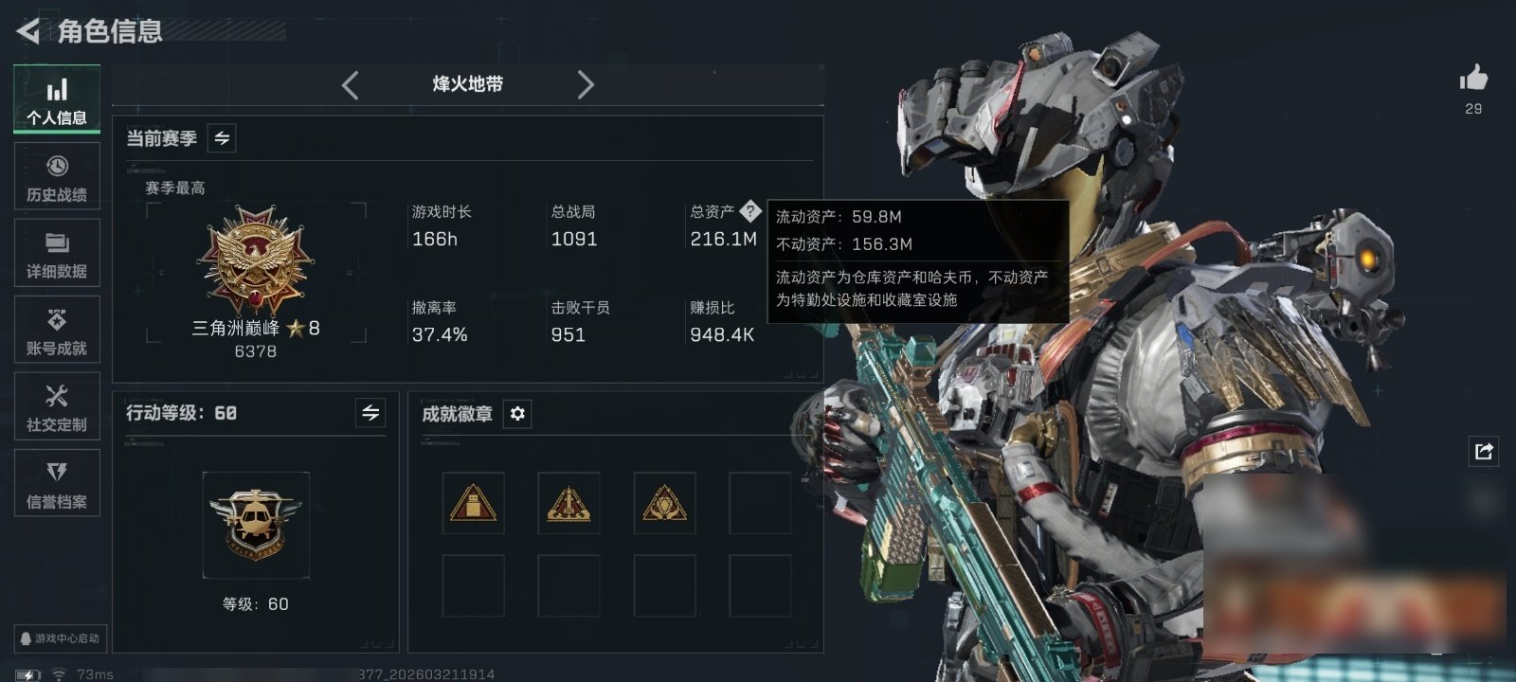1516x682 pixels.
Task: Go back with the top-left arrow
Action: [x=28, y=31]
